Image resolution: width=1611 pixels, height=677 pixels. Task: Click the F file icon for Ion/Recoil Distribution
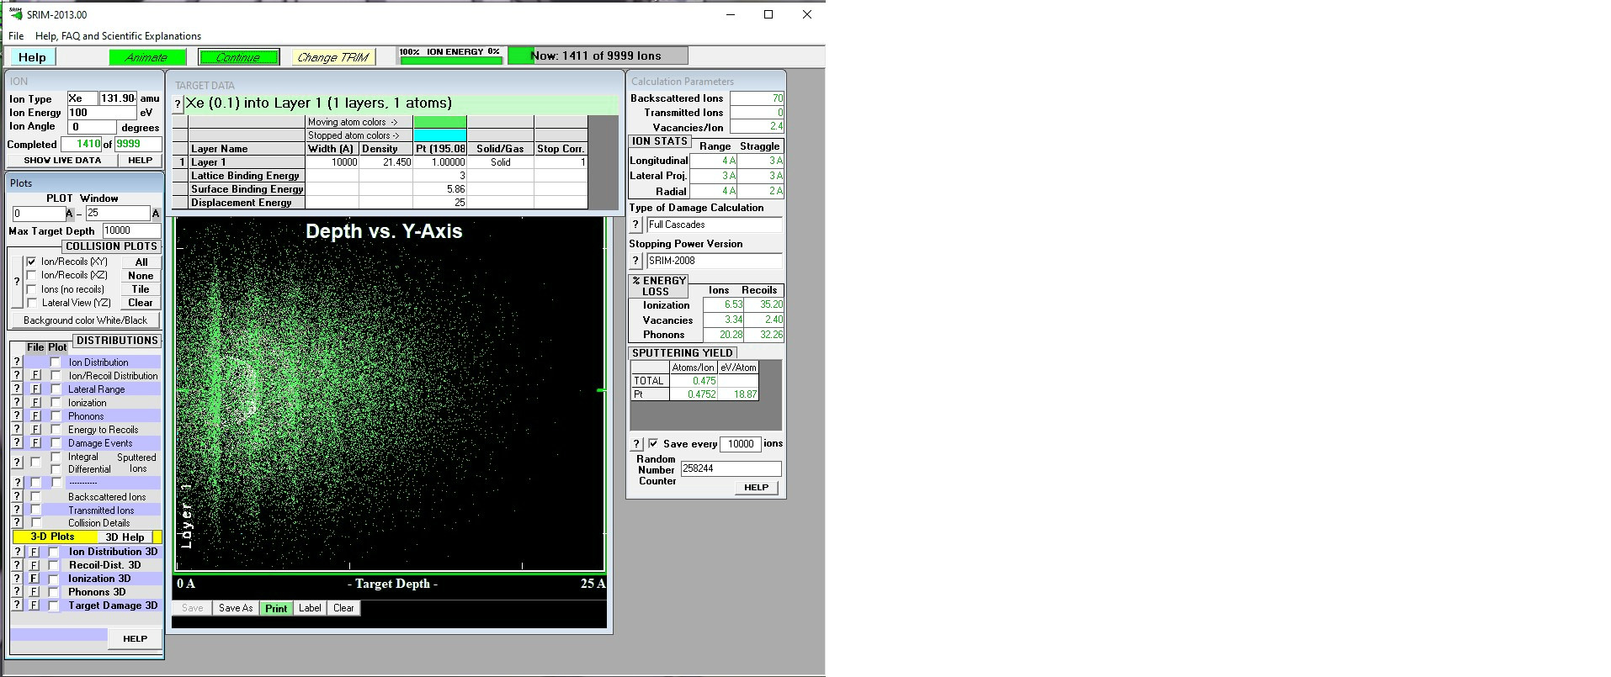[x=35, y=375]
